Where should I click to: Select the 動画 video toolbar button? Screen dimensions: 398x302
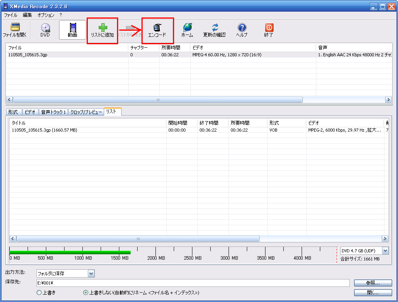point(73,30)
